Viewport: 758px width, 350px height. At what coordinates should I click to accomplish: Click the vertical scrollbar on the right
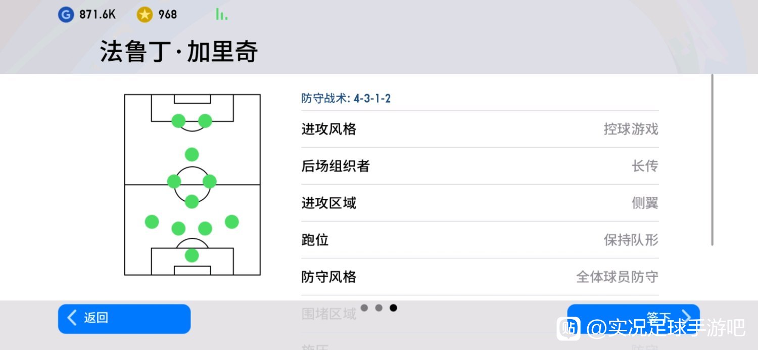[713, 160]
